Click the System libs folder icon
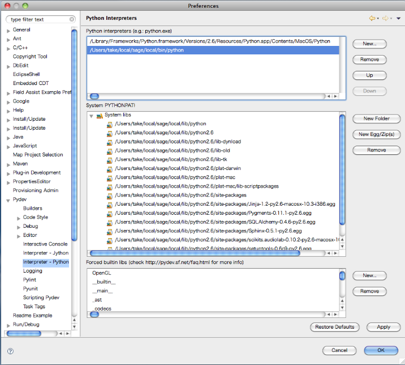This screenshot has width=405, height=365. click(x=100, y=115)
